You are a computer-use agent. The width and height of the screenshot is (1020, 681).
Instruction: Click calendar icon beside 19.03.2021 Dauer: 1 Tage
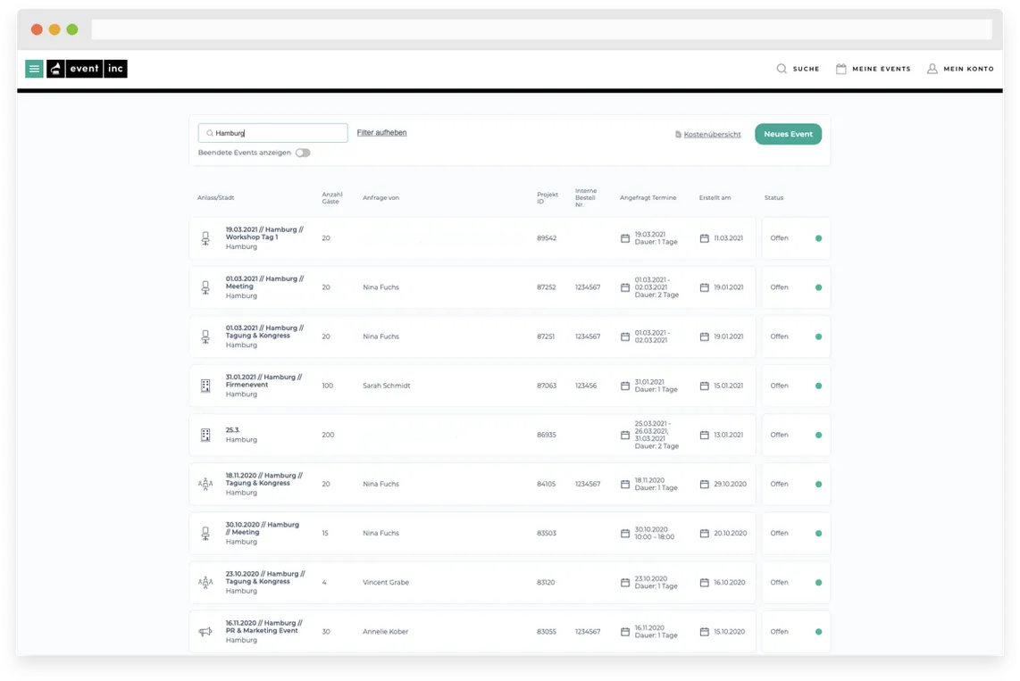(x=624, y=238)
